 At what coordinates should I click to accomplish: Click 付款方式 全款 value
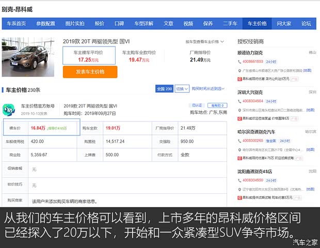[185, 155]
